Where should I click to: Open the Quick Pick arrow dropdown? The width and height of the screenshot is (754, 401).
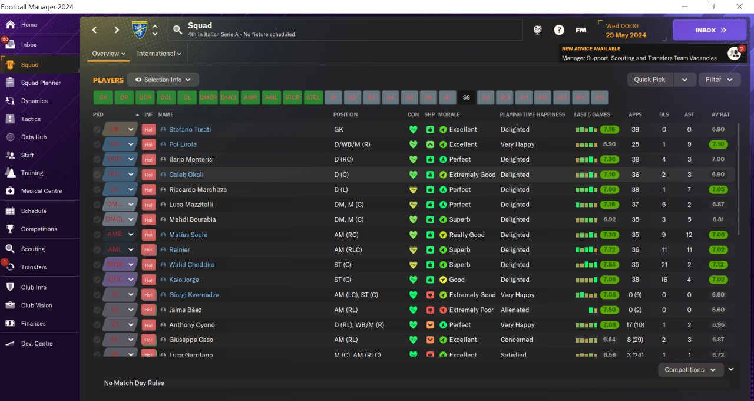[684, 80]
